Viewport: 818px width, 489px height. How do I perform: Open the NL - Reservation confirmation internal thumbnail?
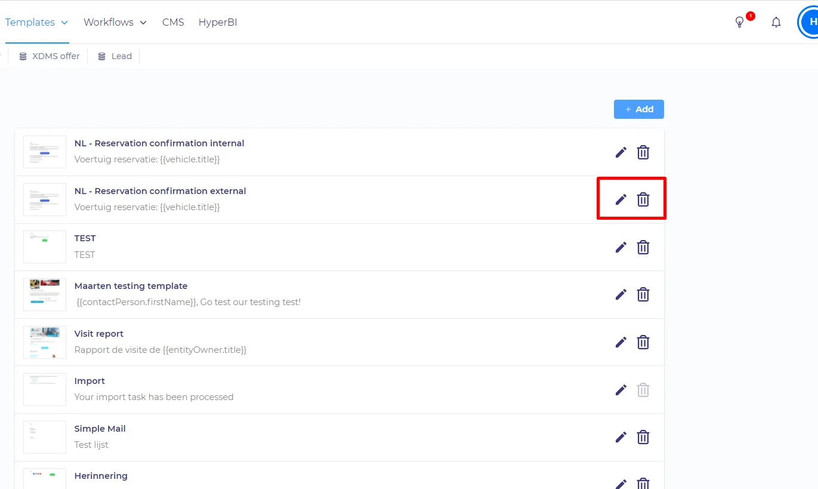coord(45,152)
